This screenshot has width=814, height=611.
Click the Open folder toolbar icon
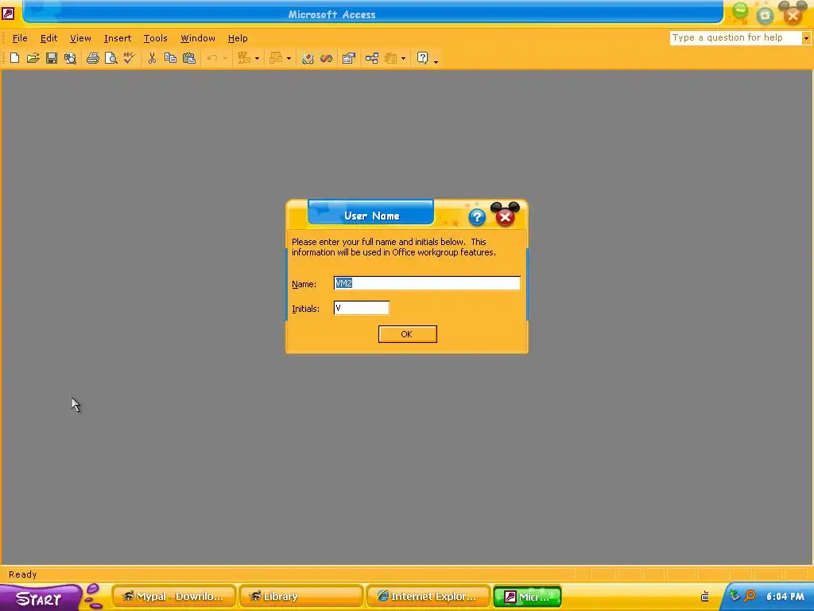tap(33, 58)
